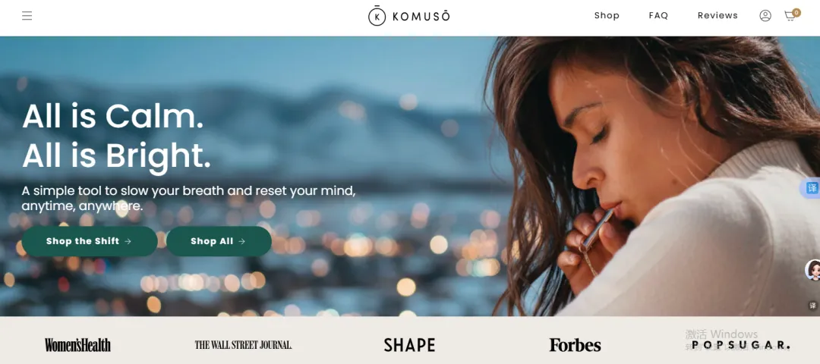View the shopping cart icon
Viewport: 820px width, 364px height.
[792, 15]
